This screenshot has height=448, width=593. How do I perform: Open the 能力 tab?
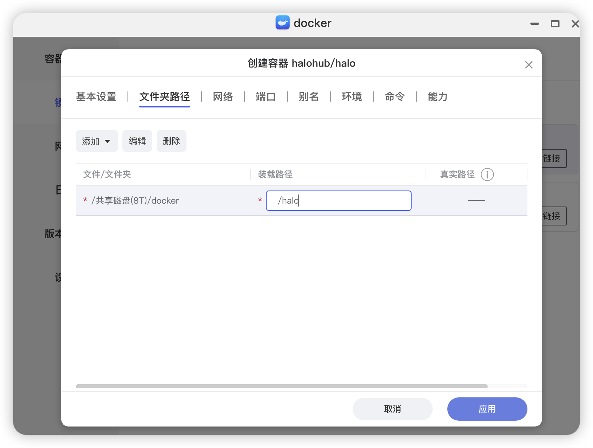[437, 97]
